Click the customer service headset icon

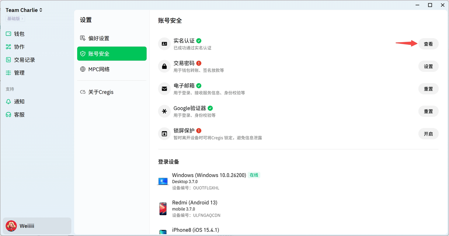click(x=8, y=115)
